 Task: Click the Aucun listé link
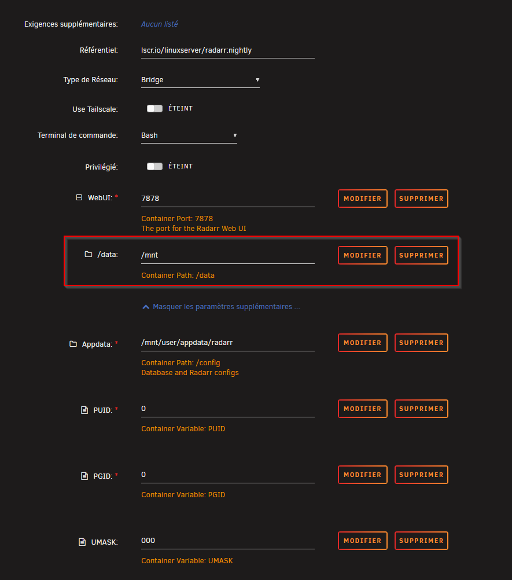[159, 24]
